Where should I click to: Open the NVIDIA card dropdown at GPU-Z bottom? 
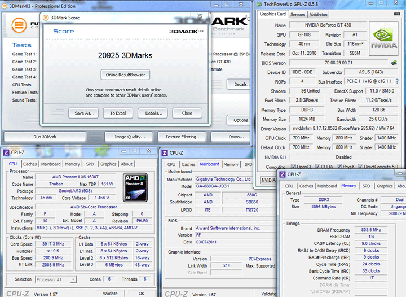point(268,180)
